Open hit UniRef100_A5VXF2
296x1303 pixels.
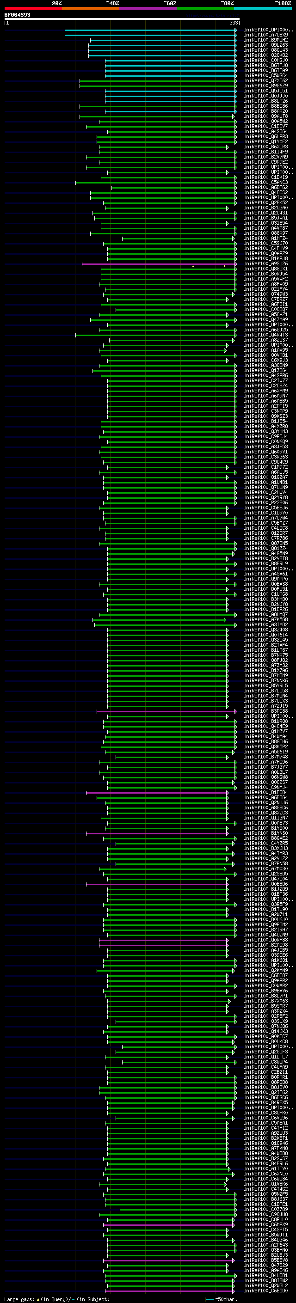pos(265,279)
